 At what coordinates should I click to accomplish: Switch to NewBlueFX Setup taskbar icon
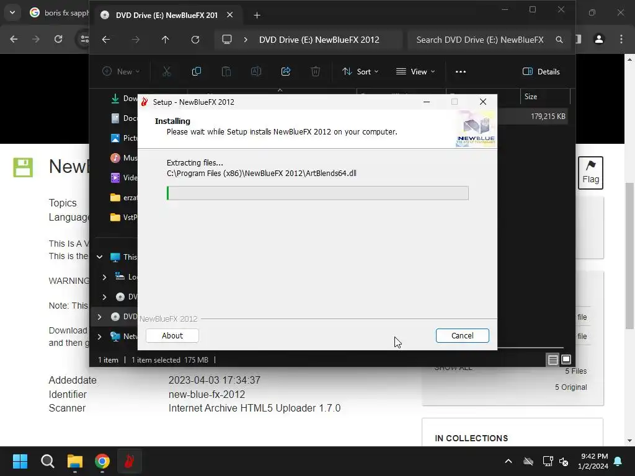[x=130, y=461]
